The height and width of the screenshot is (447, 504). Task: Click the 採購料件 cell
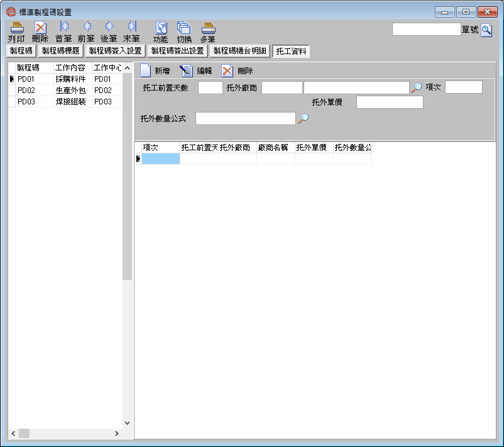(73, 79)
